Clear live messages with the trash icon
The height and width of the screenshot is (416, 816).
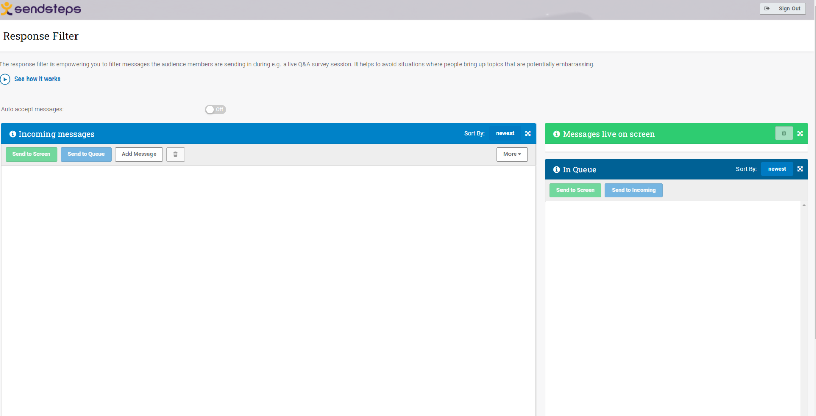pos(784,134)
